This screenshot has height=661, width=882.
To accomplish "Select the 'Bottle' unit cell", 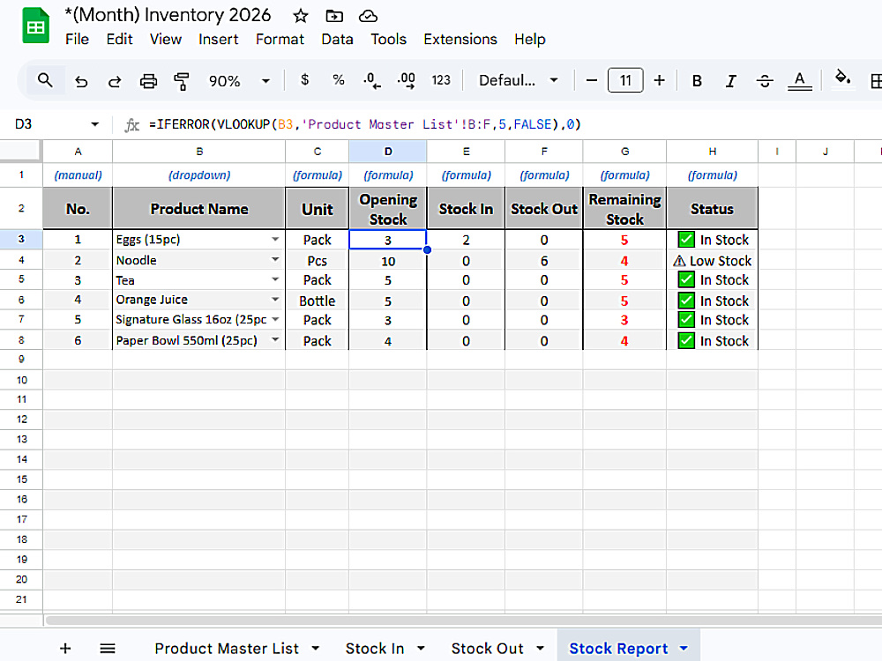I will coord(318,301).
